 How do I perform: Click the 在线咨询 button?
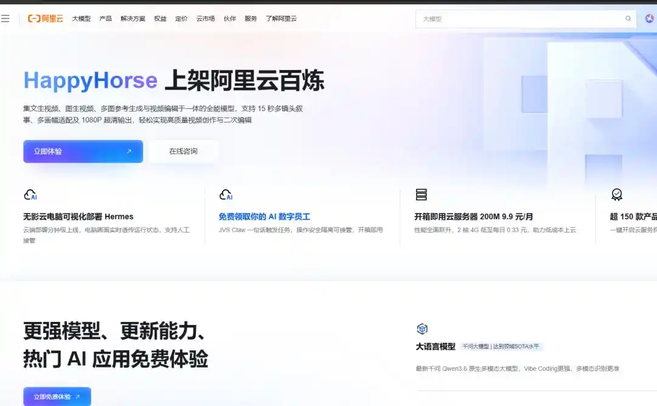(x=183, y=152)
